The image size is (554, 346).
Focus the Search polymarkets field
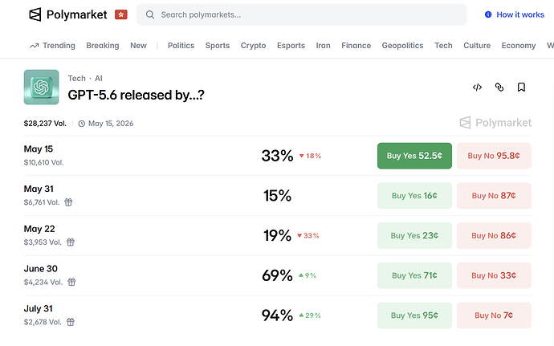[301, 14]
